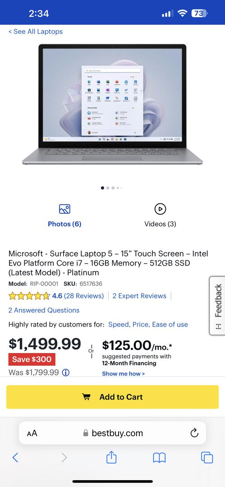
Task: Open the 28 Reviews link
Action: click(x=84, y=296)
